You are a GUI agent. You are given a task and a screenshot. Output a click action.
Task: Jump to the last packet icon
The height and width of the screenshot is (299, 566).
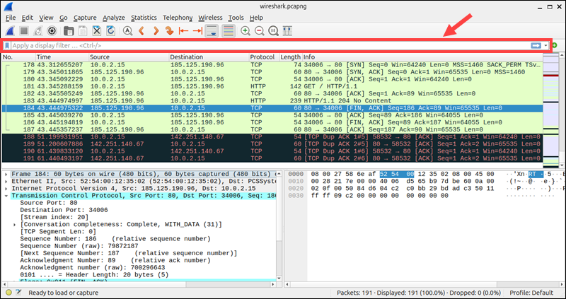(x=197, y=31)
